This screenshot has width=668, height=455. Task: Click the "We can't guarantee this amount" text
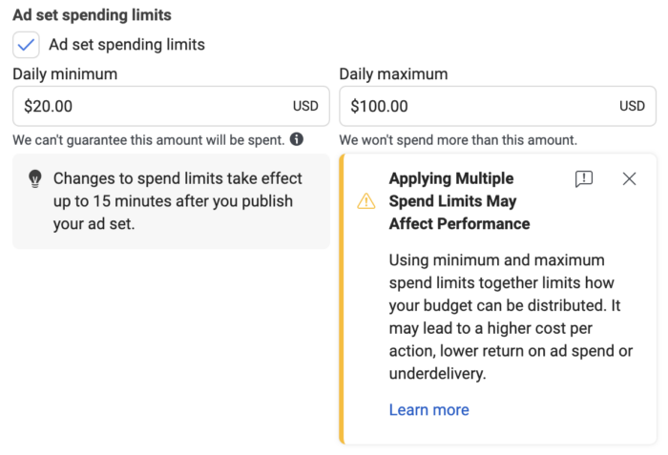tap(148, 139)
